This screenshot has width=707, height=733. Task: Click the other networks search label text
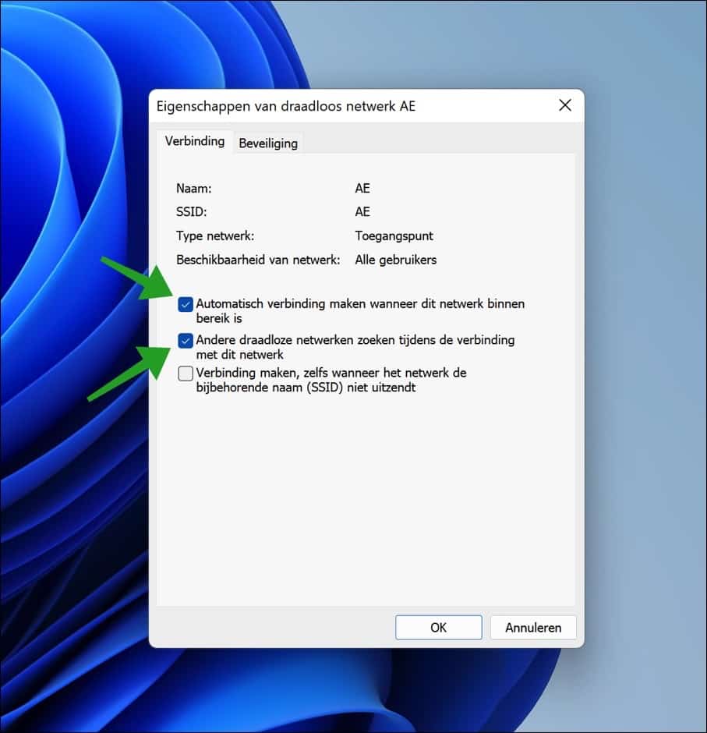pos(355,341)
